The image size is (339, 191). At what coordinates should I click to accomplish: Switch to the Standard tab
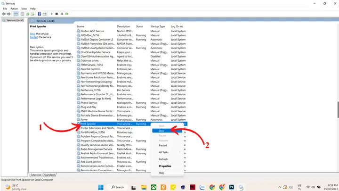click(49, 175)
